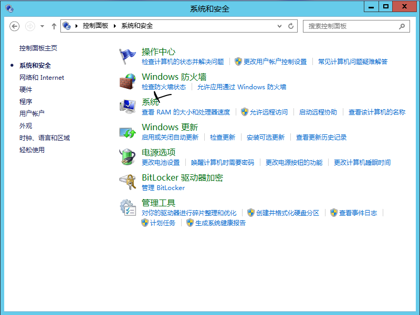Viewport: 420px width, 315px height.
Task: Open the Administrative Tools gear checklist icon
Action: click(x=128, y=207)
